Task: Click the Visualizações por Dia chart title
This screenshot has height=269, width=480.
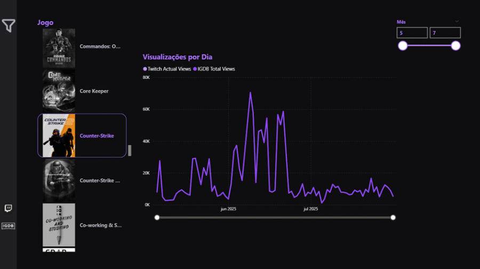Action: (178, 57)
